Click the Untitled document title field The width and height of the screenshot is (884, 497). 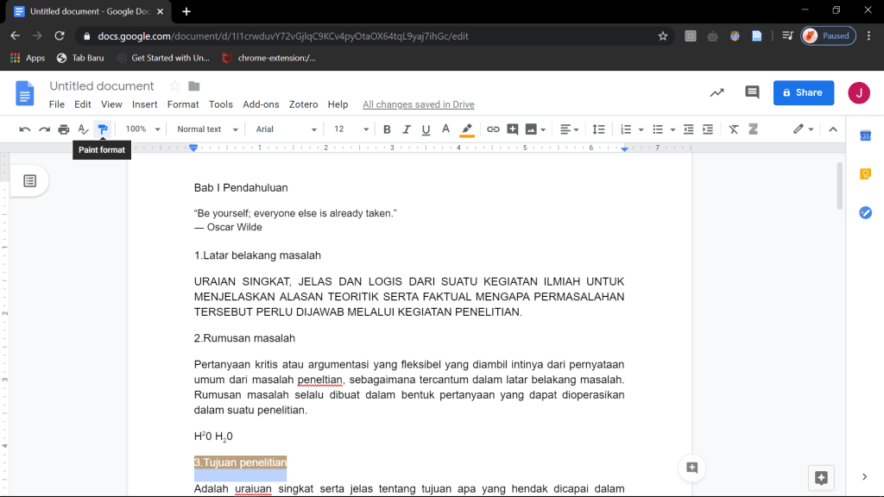102,86
